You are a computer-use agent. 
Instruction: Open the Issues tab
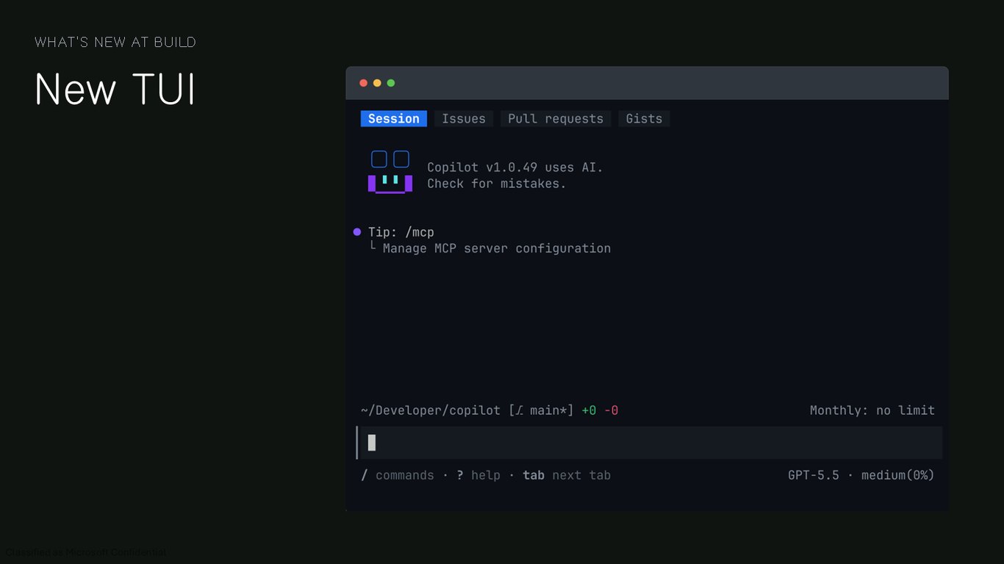(464, 119)
